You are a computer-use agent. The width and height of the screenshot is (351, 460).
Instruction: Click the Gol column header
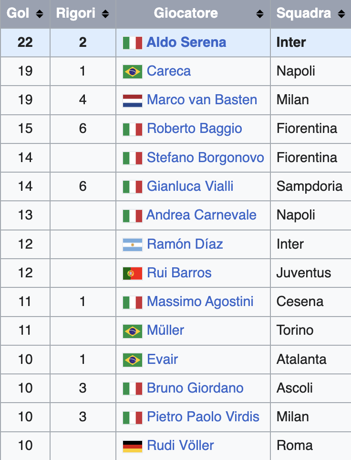tap(25, 14)
